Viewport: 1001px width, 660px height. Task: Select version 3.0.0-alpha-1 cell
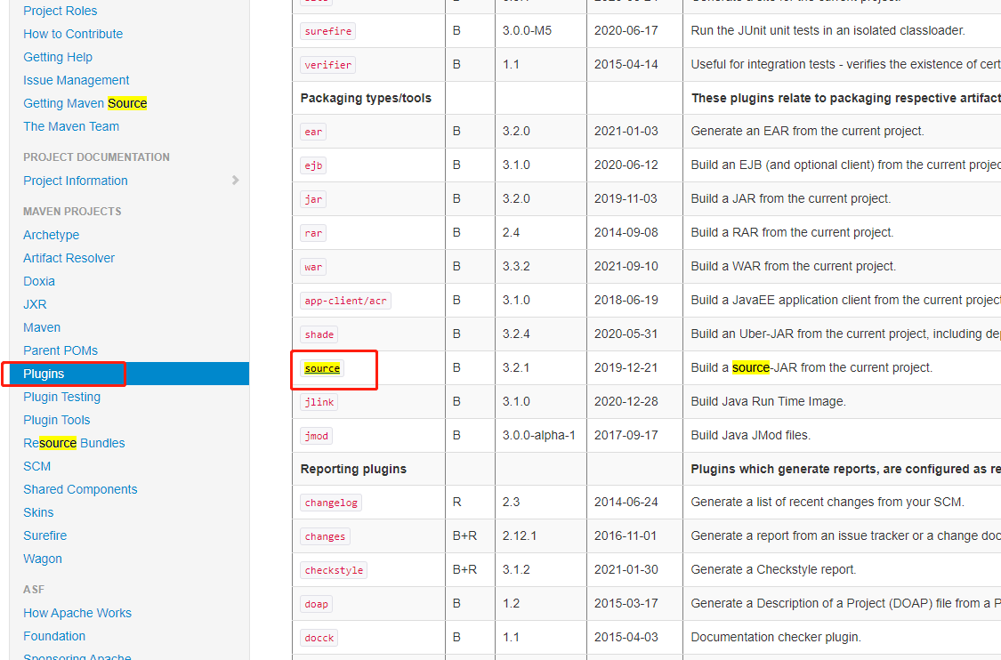(x=539, y=435)
